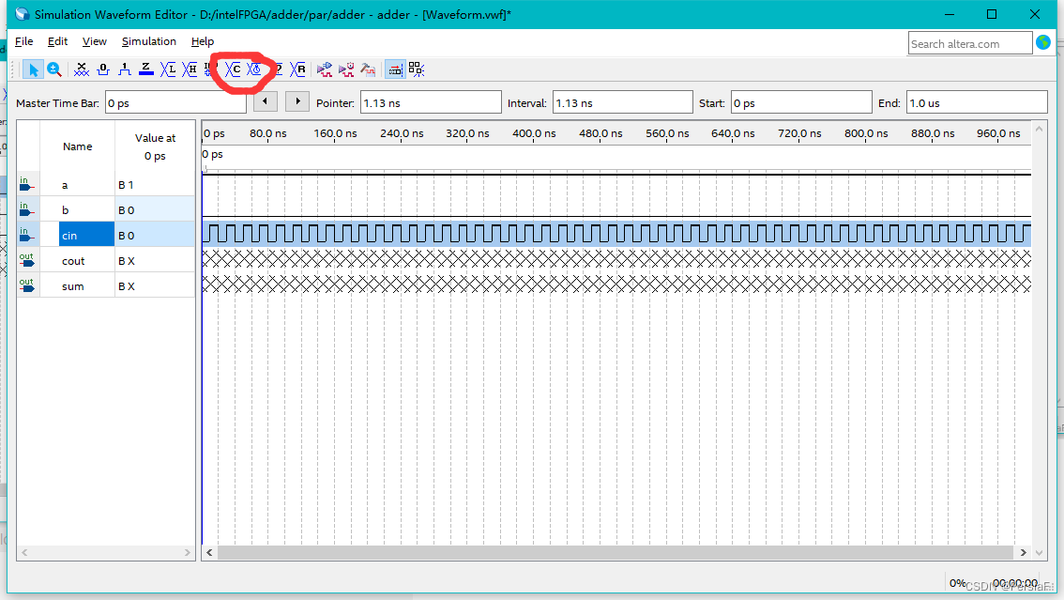
Task: Click the Name column header
Action: [77, 146]
